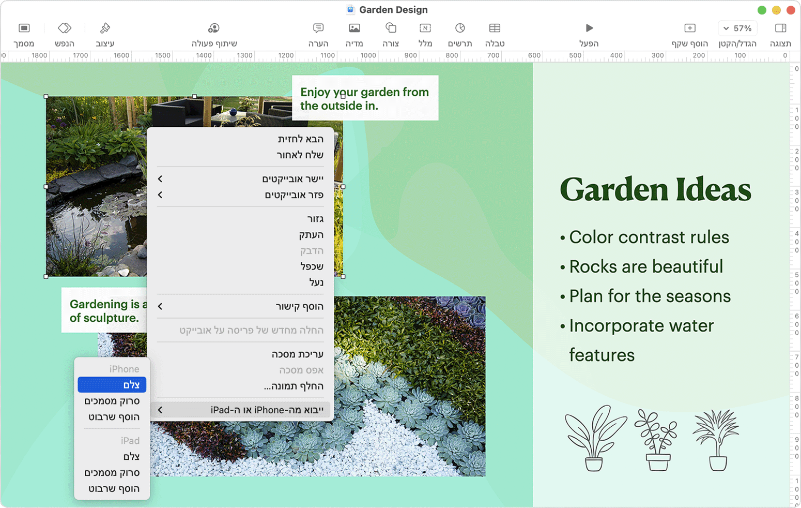Insert a table using the טבלה icon
This screenshot has height=508, width=801.
tap(495, 28)
